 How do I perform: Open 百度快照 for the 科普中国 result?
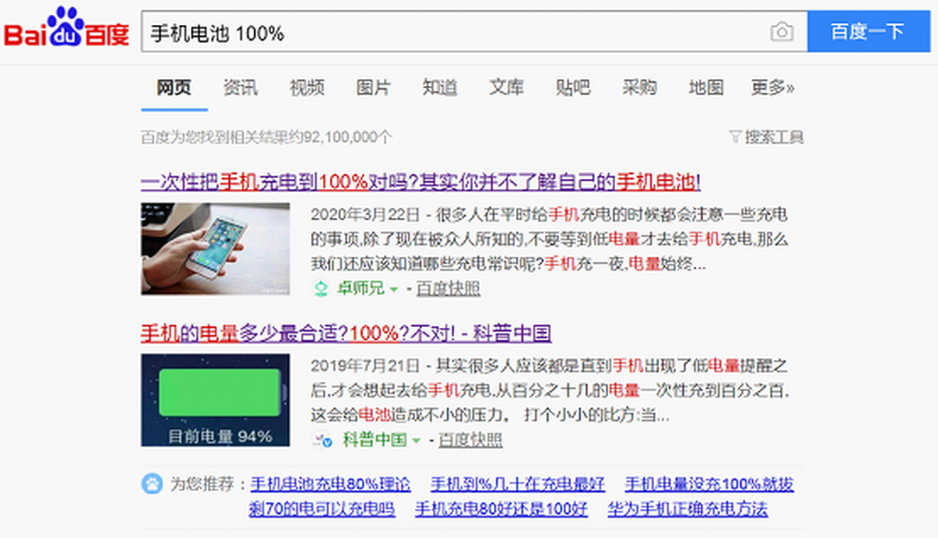click(471, 440)
